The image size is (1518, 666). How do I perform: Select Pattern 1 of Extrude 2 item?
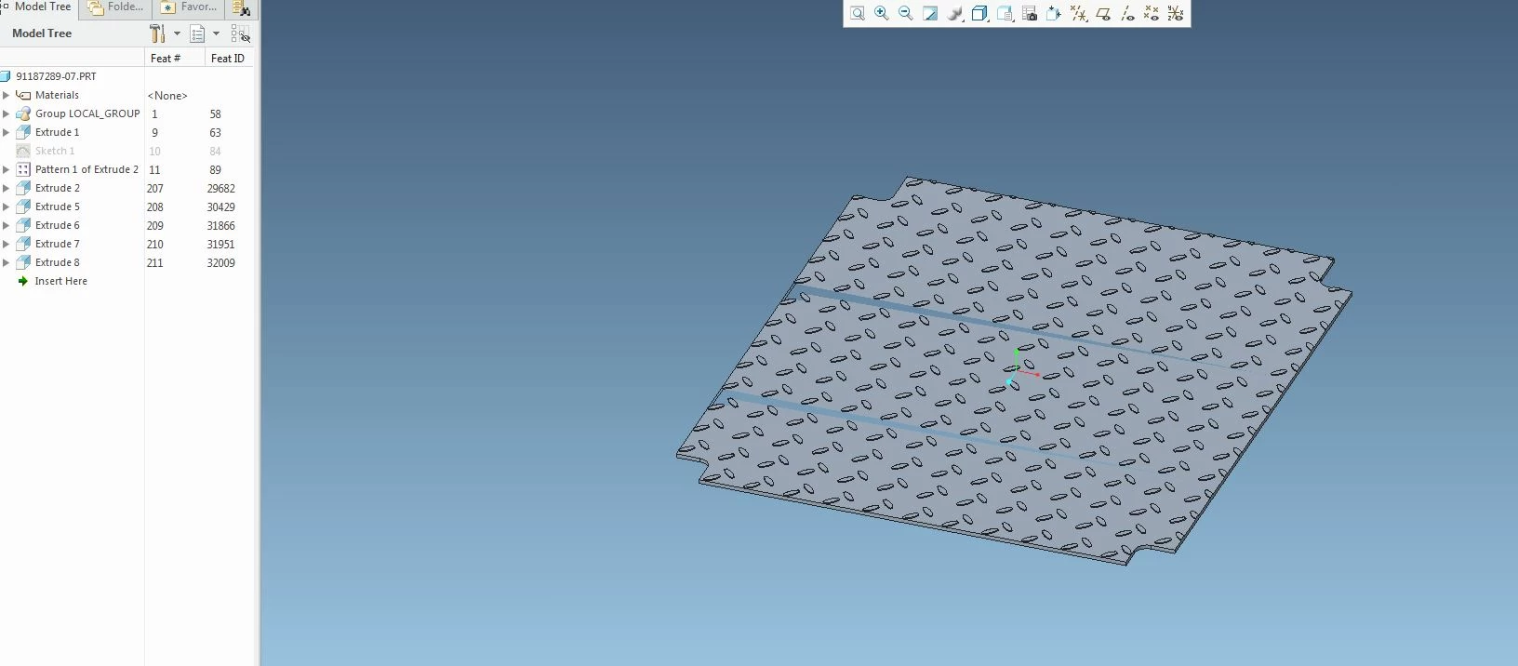87,169
